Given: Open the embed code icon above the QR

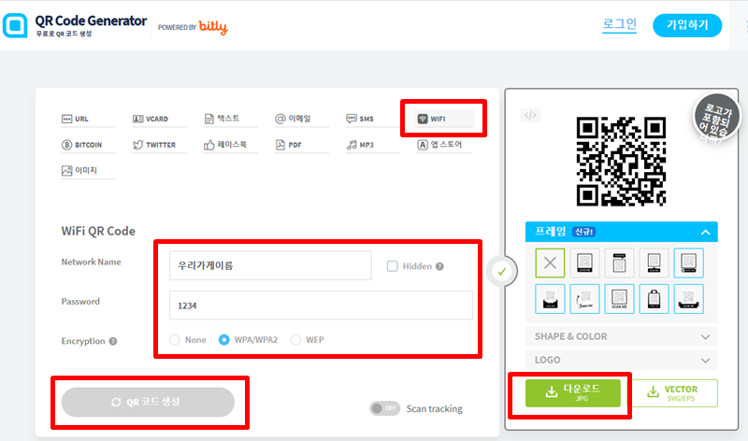Looking at the screenshot, I should click(530, 115).
